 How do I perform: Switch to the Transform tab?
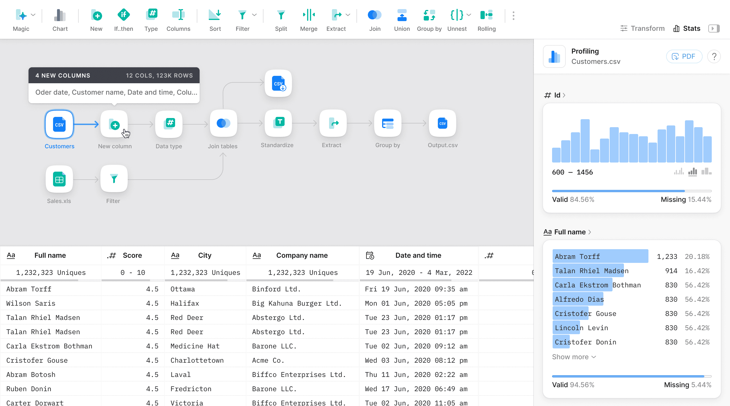tap(642, 29)
